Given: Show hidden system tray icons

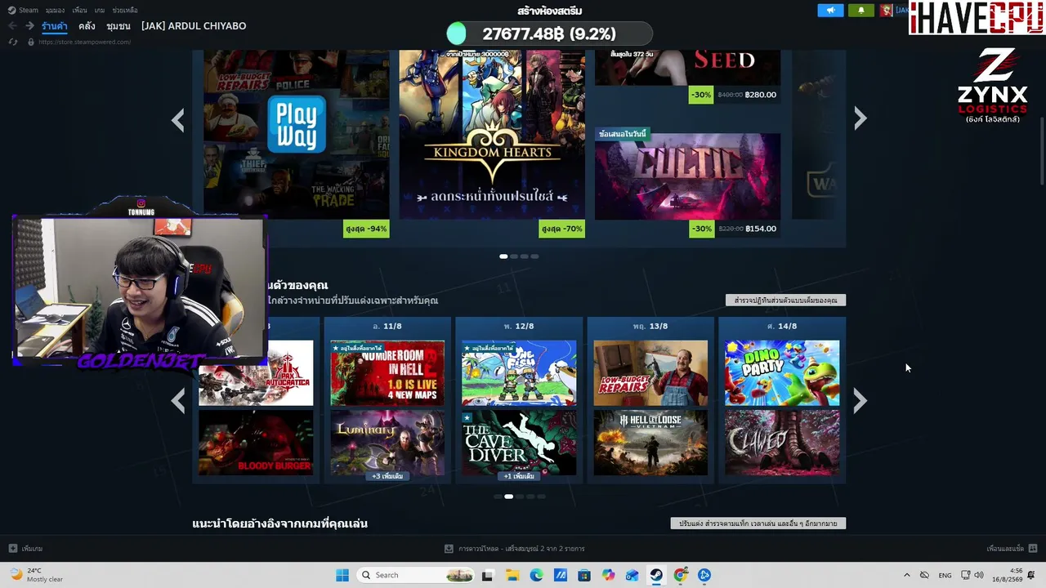Looking at the screenshot, I should 906,575.
